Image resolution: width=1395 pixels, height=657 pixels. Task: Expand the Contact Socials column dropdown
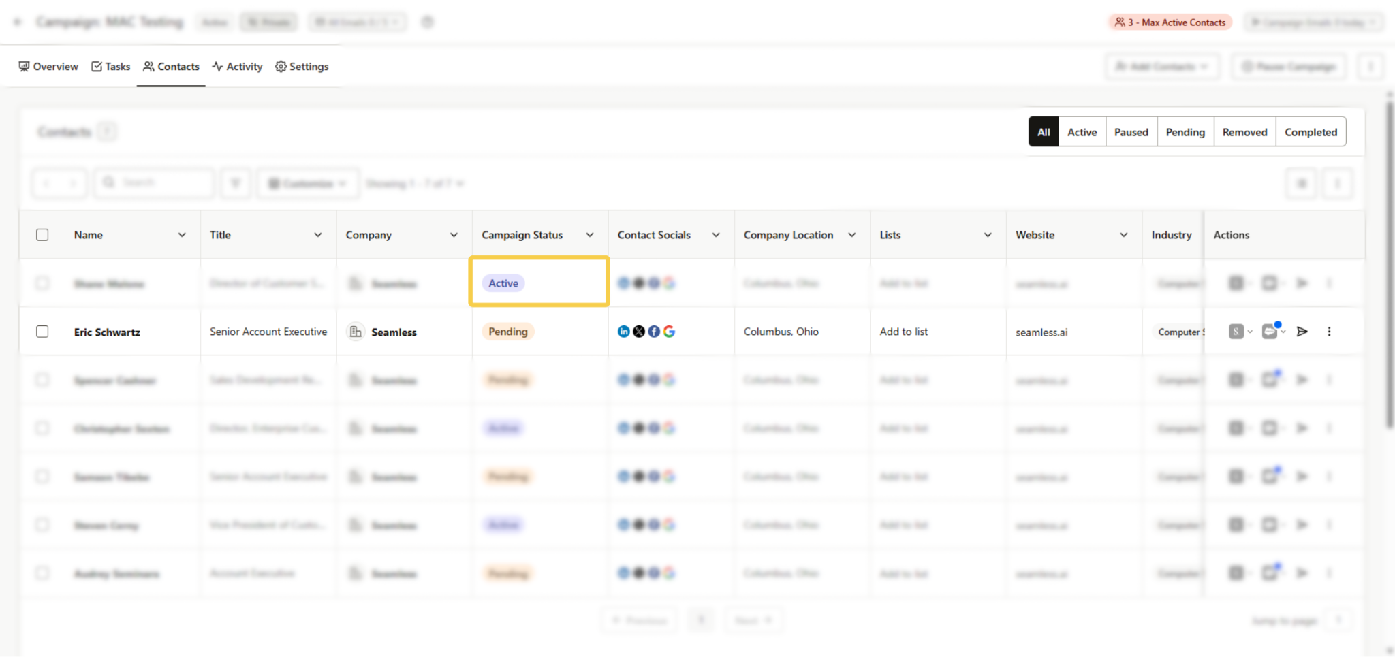(716, 235)
